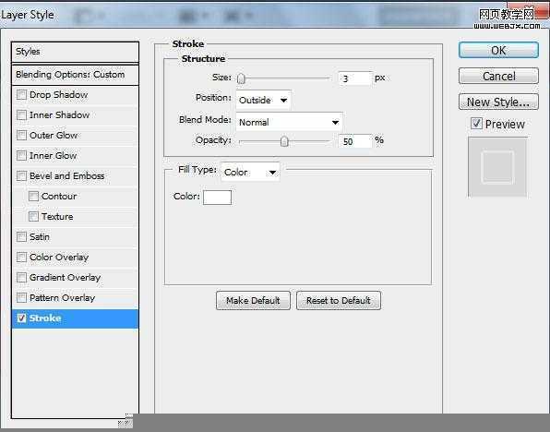Open the Outer Glow settings label

pos(54,136)
